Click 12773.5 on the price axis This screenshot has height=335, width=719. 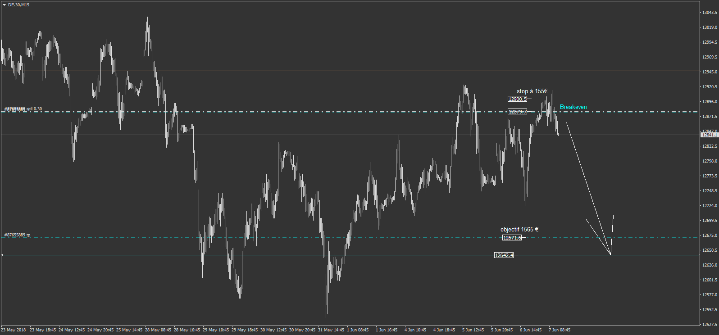710,176
